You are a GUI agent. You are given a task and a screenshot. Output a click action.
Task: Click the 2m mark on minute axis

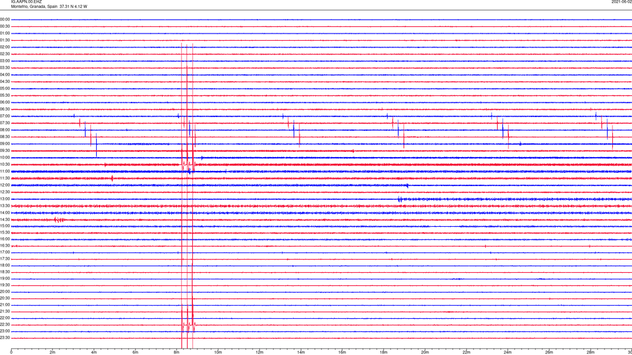coord(53,352)
